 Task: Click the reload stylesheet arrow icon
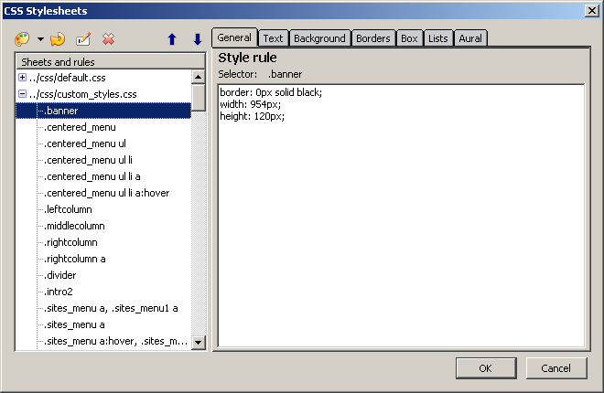point(58,38)
